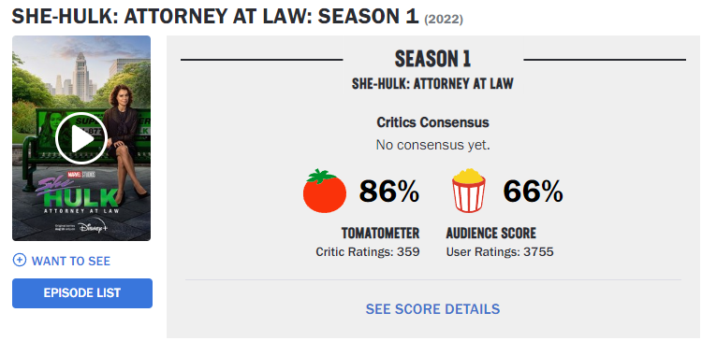Click the Disney+ logo on the poster
Image resolution: width=702 pixels, height=341 pixels.
point(93,227)
